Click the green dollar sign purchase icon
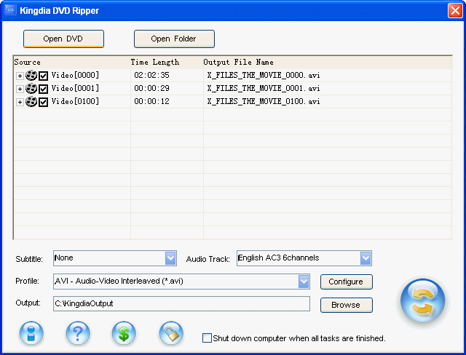 point(124,334)
